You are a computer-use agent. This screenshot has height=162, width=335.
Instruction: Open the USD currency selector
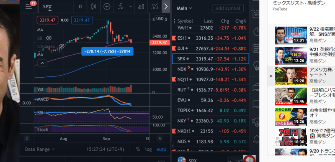[x=160, y=19]
